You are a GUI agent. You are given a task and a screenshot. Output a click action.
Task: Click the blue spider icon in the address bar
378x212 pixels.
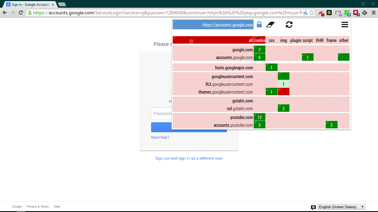pos(305,13)
